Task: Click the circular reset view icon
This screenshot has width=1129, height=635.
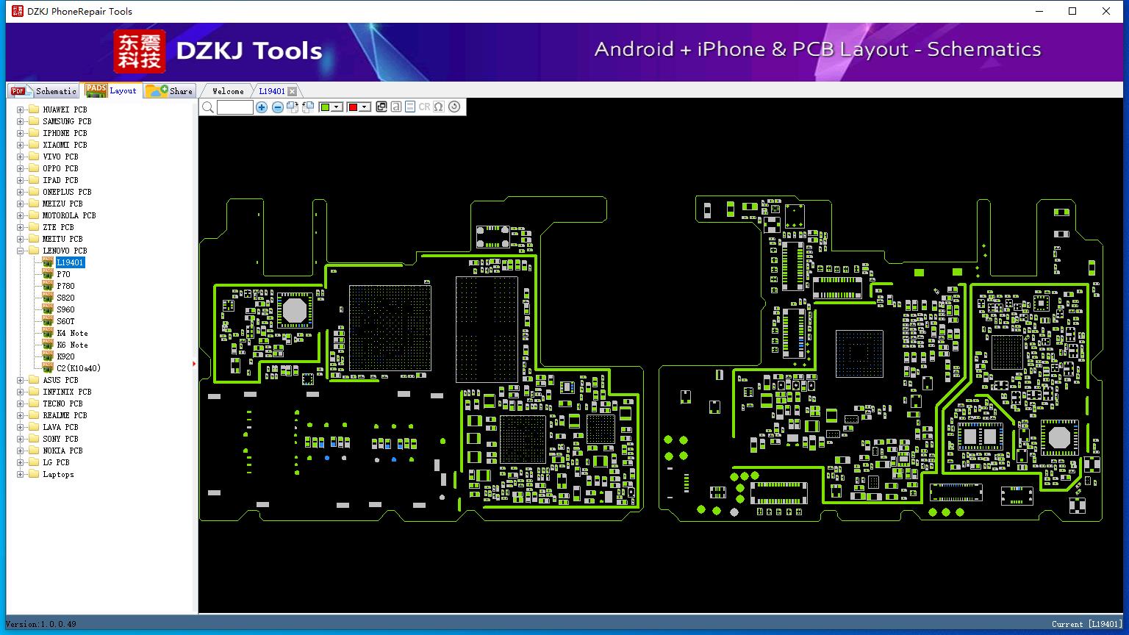Action: tap(454, 107)
